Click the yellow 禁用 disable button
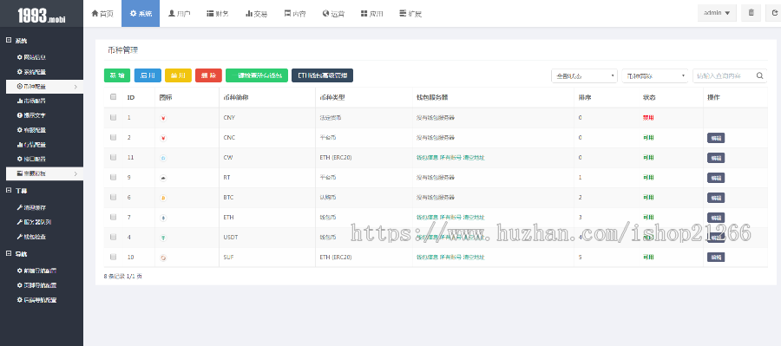This screenshot has width=781, height=346. [178, 75]
